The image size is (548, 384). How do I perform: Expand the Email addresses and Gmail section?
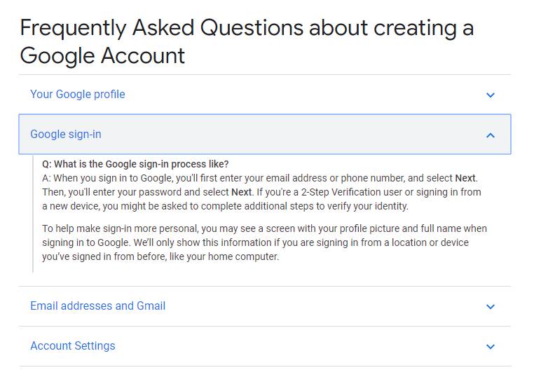[x=265, y=306]
